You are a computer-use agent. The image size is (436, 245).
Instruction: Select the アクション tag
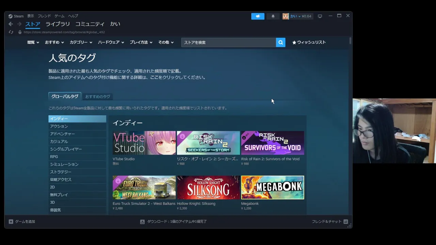77,126
